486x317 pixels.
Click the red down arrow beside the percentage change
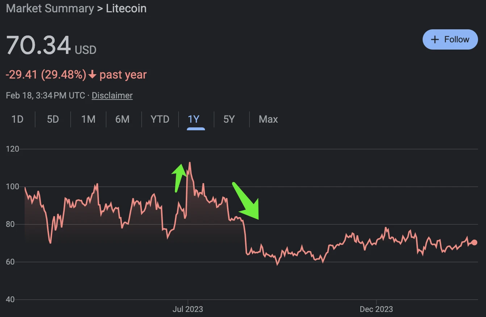point(92,75)
